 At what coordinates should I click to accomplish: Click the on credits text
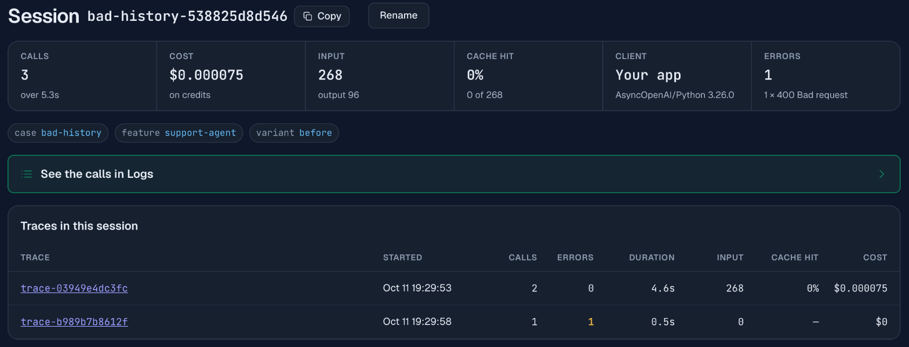[190, 94]
